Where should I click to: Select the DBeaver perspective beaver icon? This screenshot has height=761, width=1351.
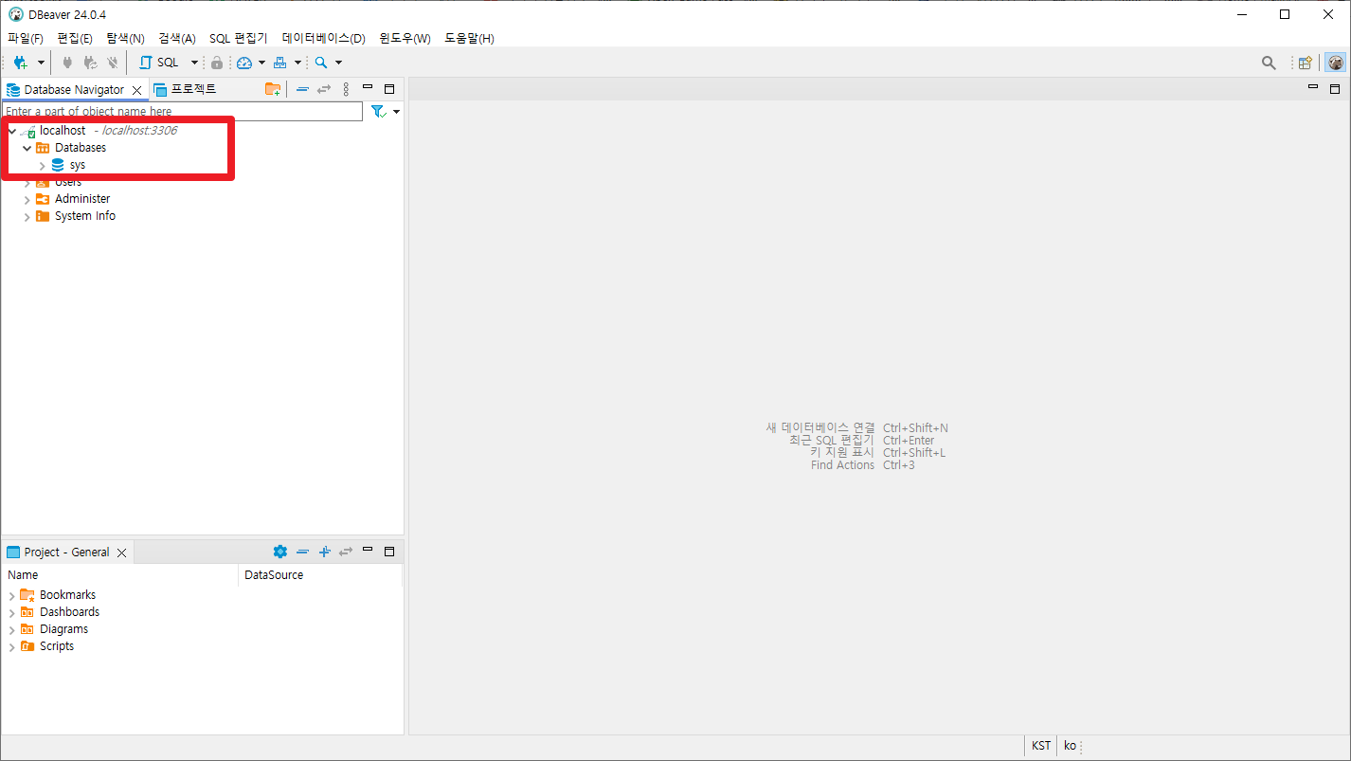(1335, 63)
